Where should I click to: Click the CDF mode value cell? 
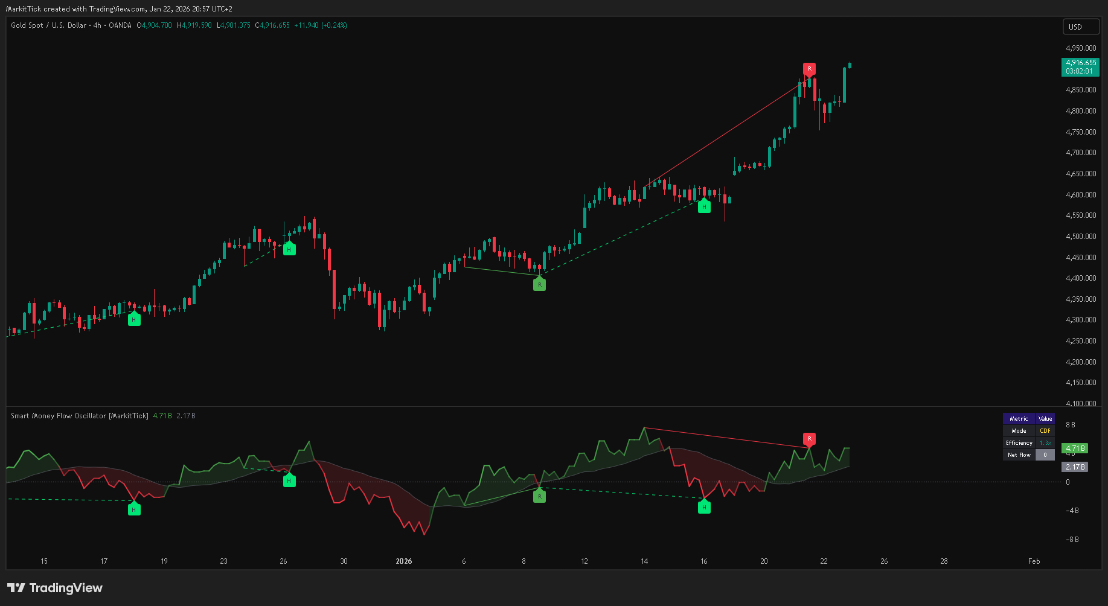tap(1045, 431)
